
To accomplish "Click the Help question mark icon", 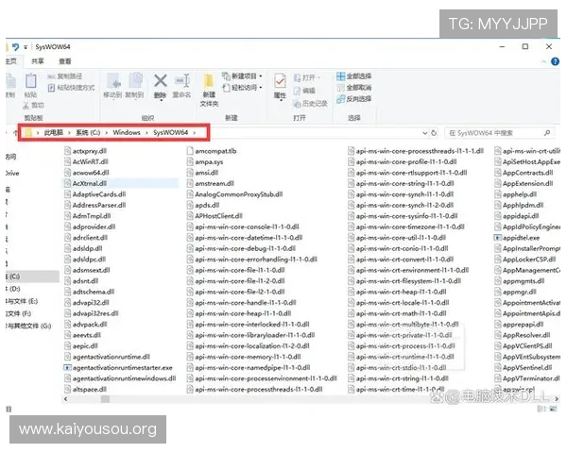I will tap(555, 61).
